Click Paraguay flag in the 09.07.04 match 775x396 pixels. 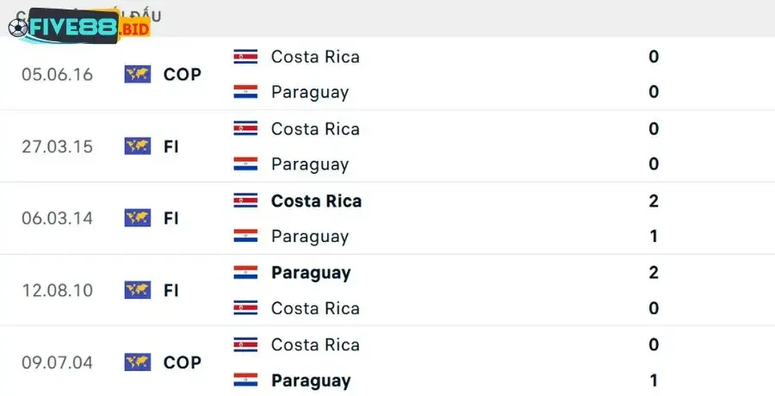[x=245, y=381]
